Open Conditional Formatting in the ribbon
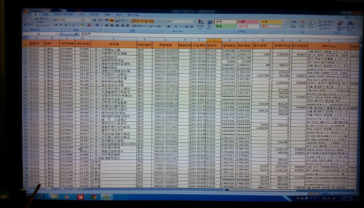 click(200, 24)
